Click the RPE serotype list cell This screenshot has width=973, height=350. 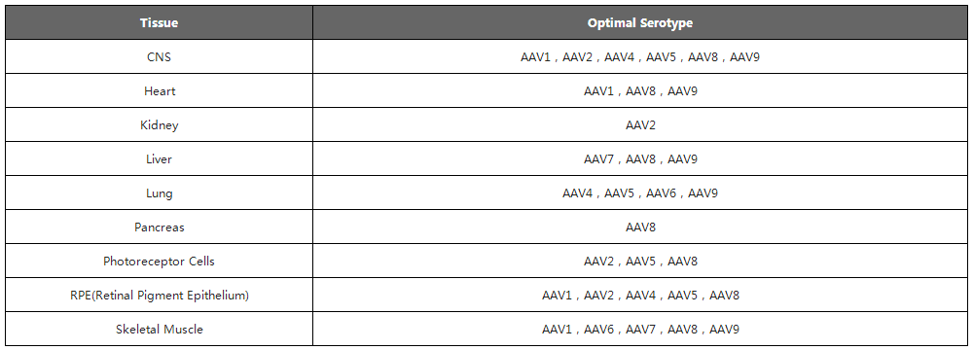point(640,296)
